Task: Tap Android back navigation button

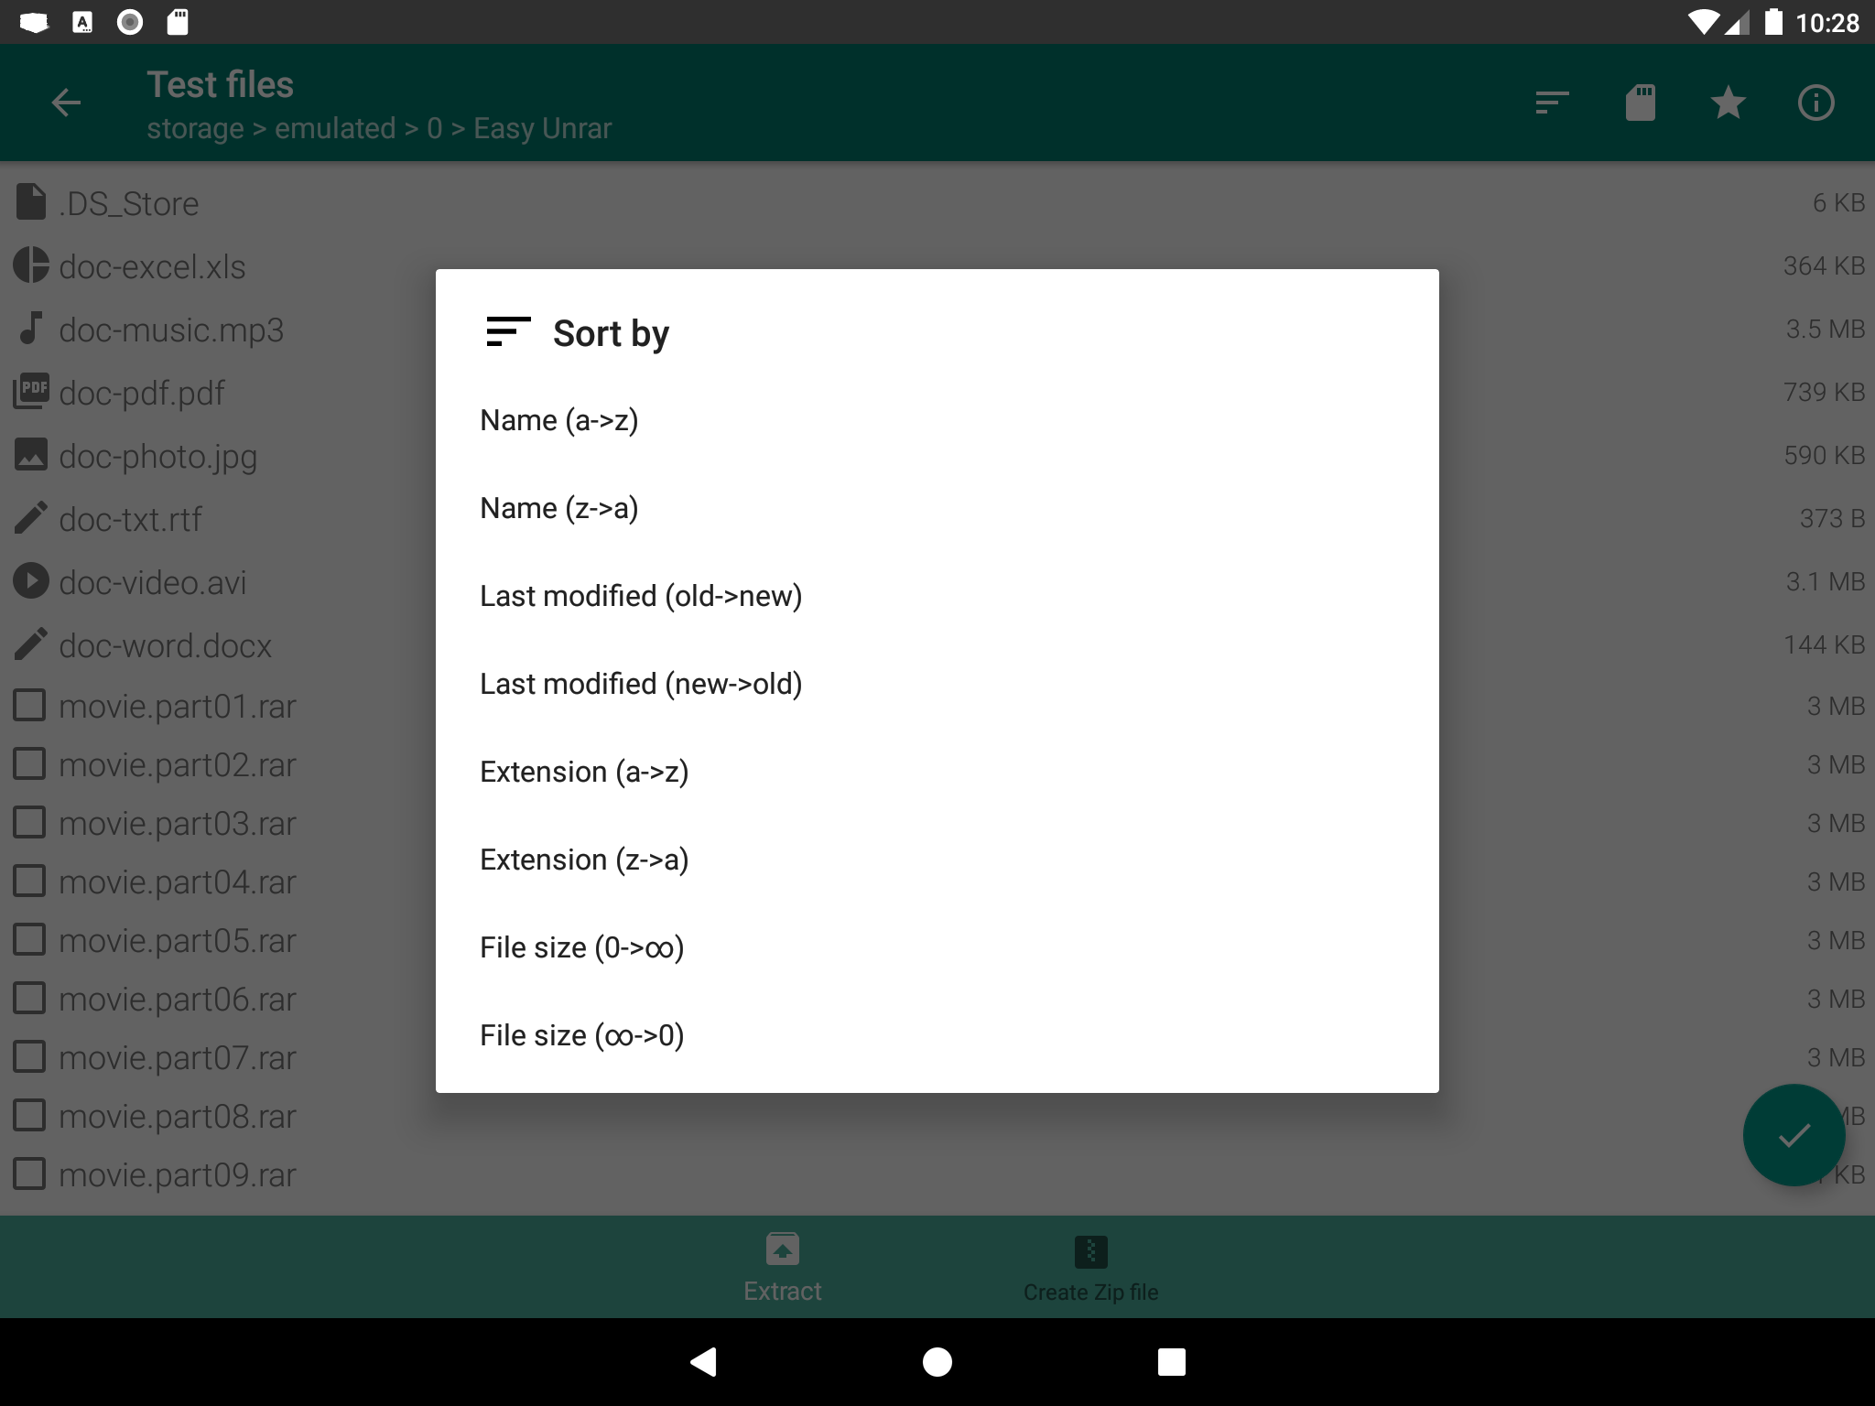Action: (703, 1362)
